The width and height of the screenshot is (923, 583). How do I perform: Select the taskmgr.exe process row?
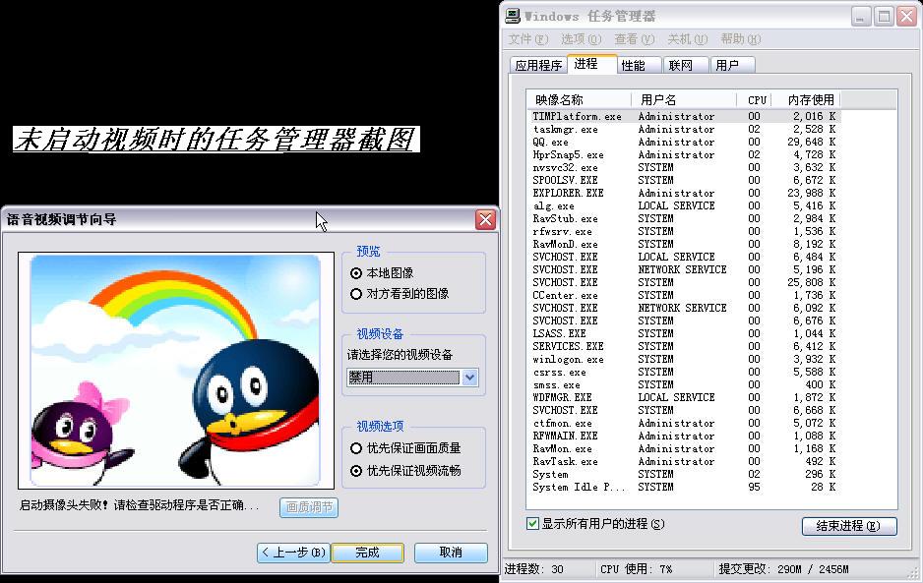(x=684, y=130)
